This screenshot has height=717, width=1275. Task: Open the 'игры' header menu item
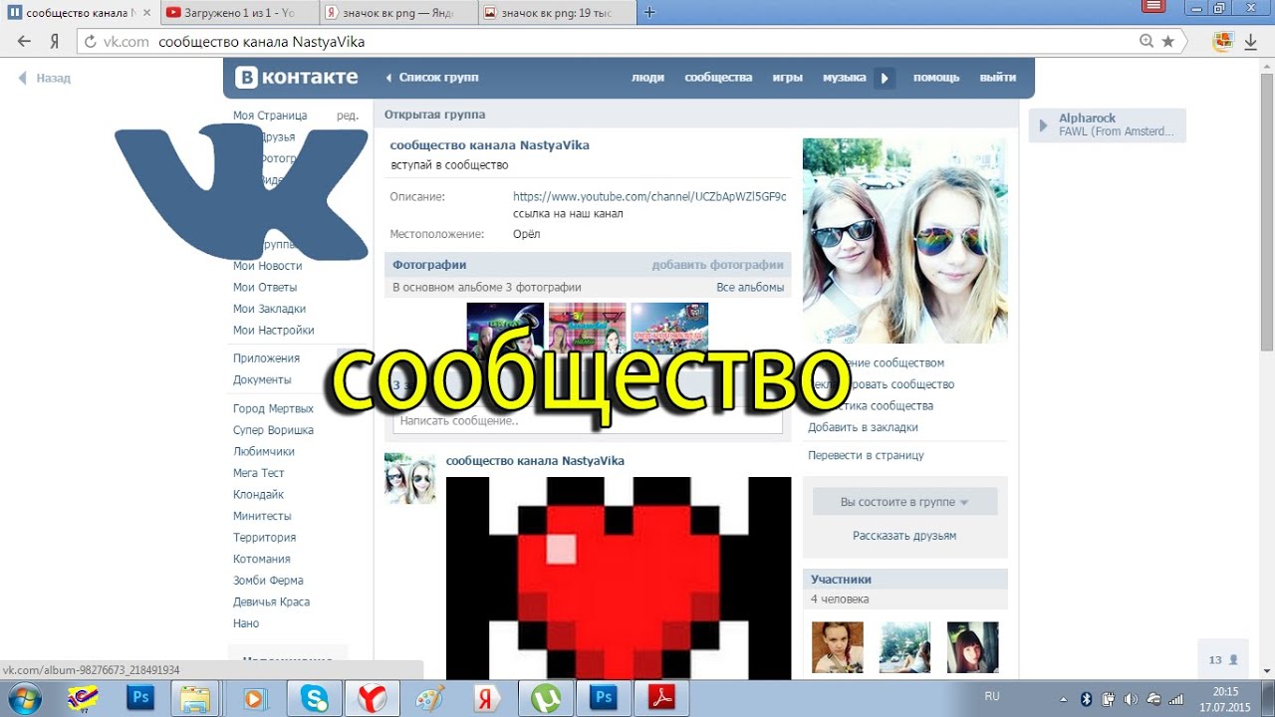click(x=787, y=78)
